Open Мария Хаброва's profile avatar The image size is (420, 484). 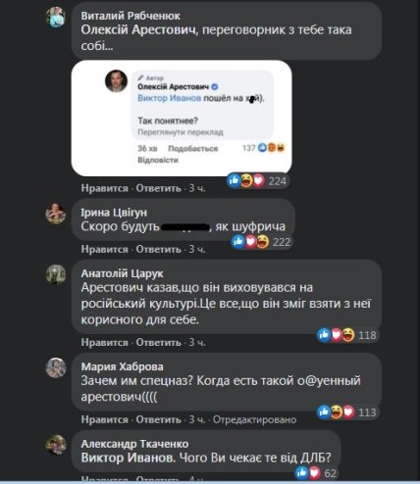coord(56,367)
